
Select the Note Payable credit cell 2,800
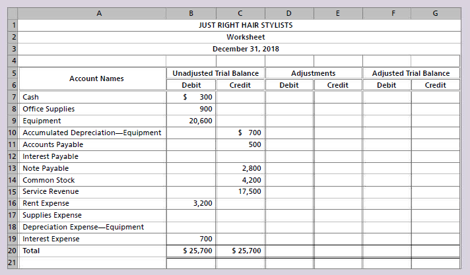(240, 168)
